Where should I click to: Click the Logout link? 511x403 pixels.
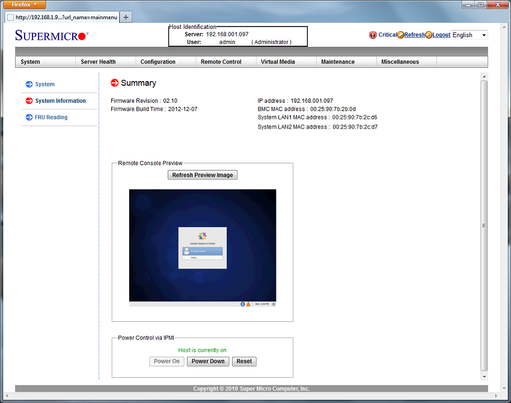pos(441,35)
